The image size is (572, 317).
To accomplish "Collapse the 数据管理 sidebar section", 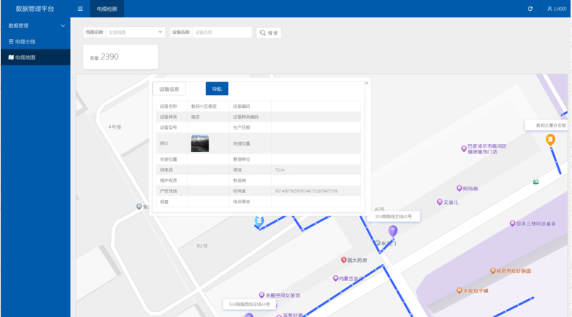I will tap(62, 26).
